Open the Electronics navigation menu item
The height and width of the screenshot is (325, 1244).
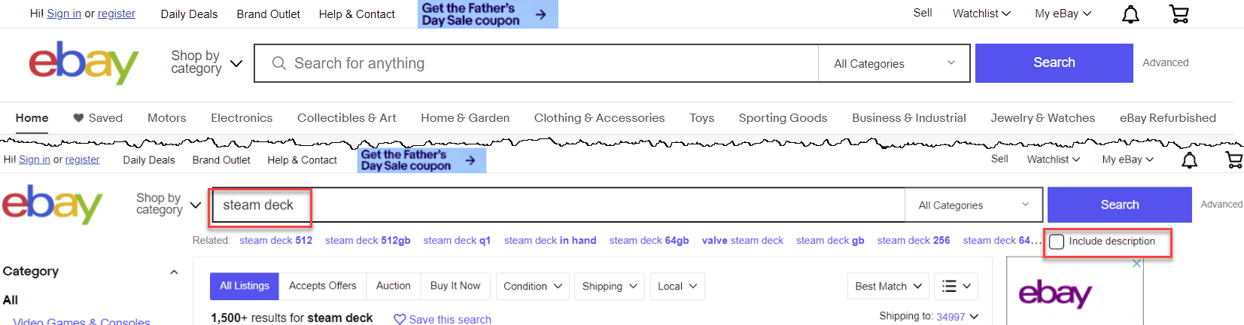242,118
